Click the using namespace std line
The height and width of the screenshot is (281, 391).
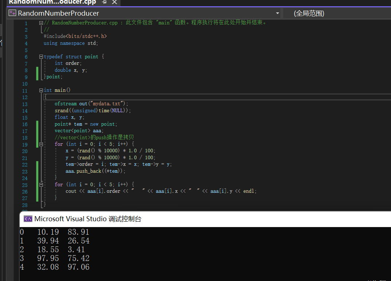coord(71,43)
